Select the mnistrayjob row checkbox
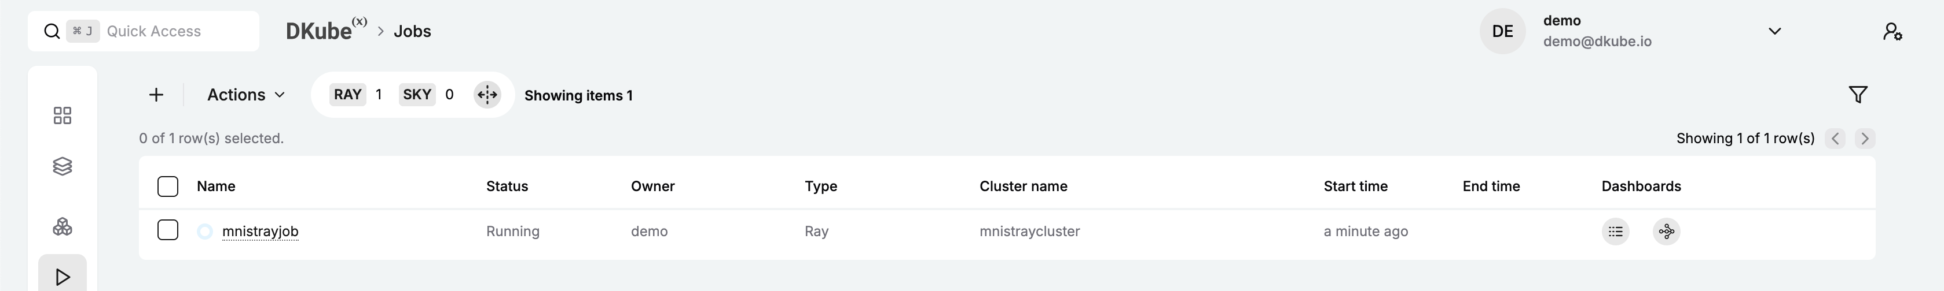Image resolution: width=1944 pixels, height=291 pixels. [167, 230]
